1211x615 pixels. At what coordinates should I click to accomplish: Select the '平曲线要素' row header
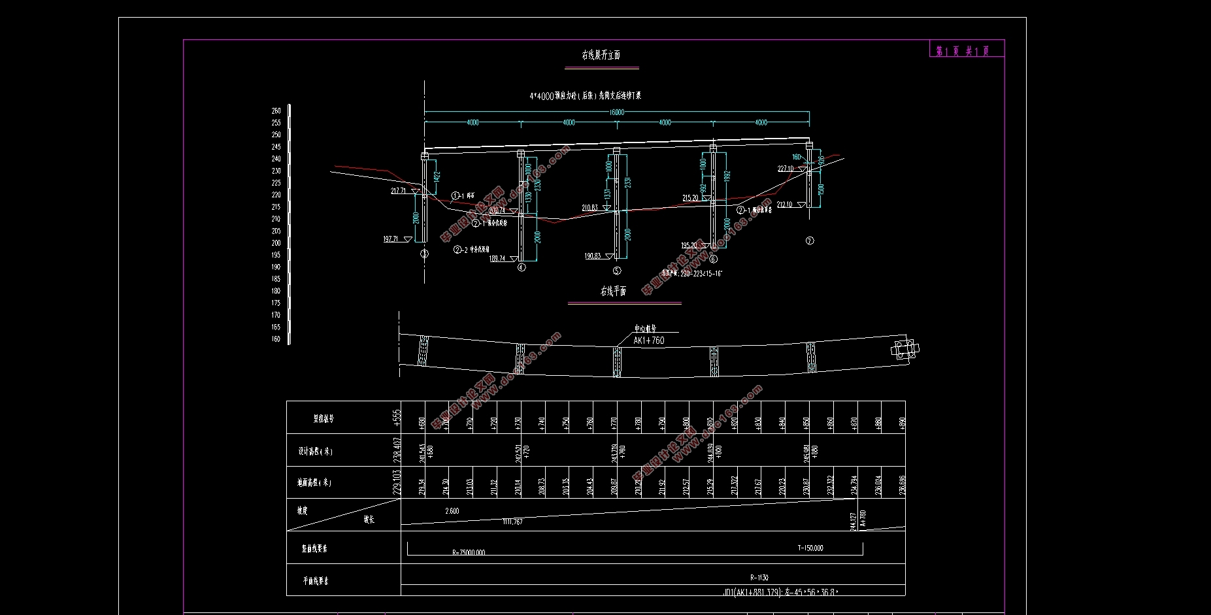(316, 581)
